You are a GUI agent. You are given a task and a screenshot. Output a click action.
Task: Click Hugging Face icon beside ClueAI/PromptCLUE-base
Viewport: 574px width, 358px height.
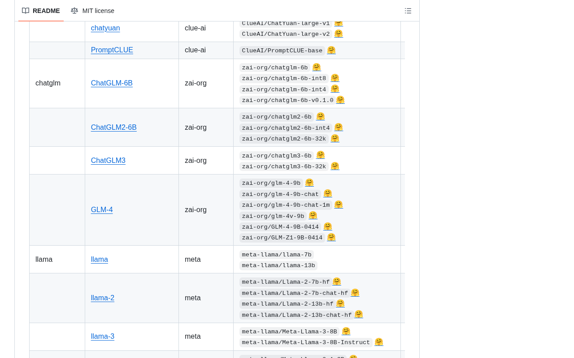point(331,50)
